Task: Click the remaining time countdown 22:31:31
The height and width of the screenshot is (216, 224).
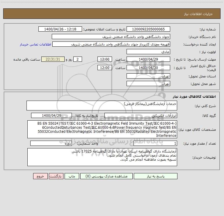Action: (x=53, y=59)
